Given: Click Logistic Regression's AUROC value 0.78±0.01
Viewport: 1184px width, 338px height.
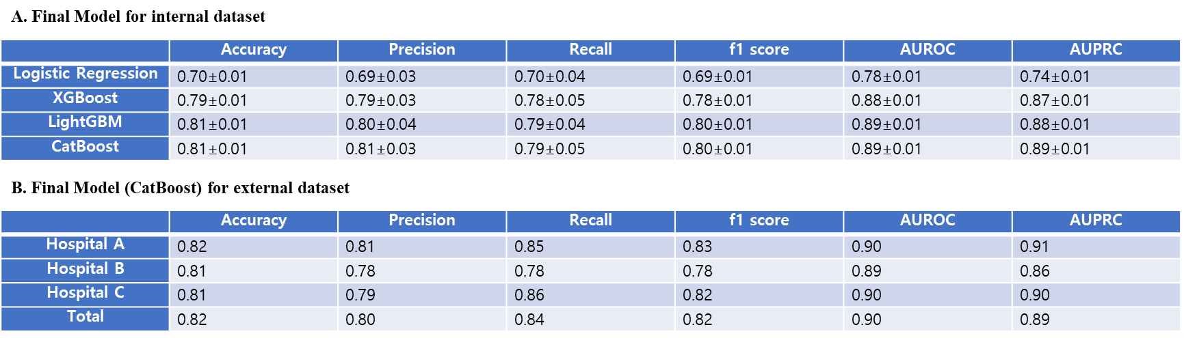Looking at the screenshot, I should 886,77.
